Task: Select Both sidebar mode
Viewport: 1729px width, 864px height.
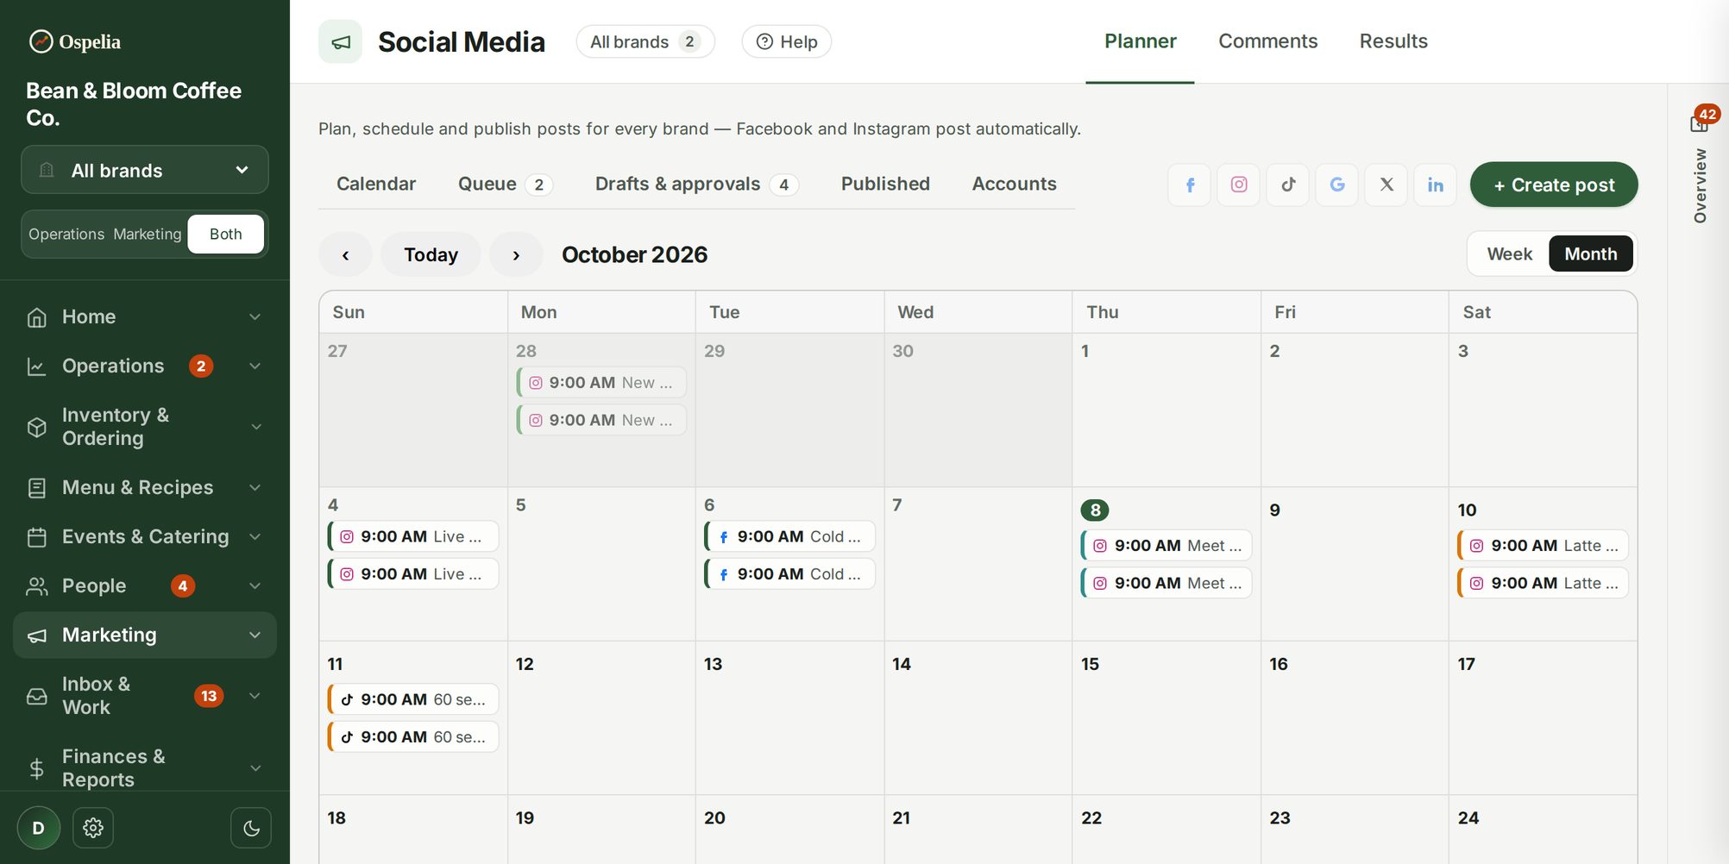Action: 226,235
